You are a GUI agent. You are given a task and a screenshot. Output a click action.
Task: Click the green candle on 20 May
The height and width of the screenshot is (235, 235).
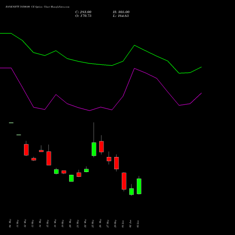point(71,178)
